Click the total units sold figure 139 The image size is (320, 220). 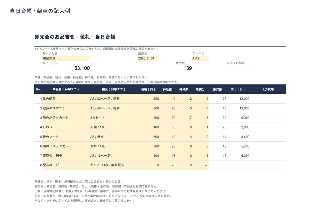pyautogui.click(x=187, y=68)
